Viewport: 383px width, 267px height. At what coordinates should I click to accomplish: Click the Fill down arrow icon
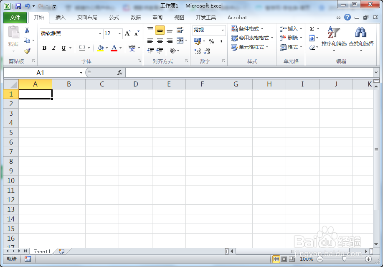click(312, 38)
